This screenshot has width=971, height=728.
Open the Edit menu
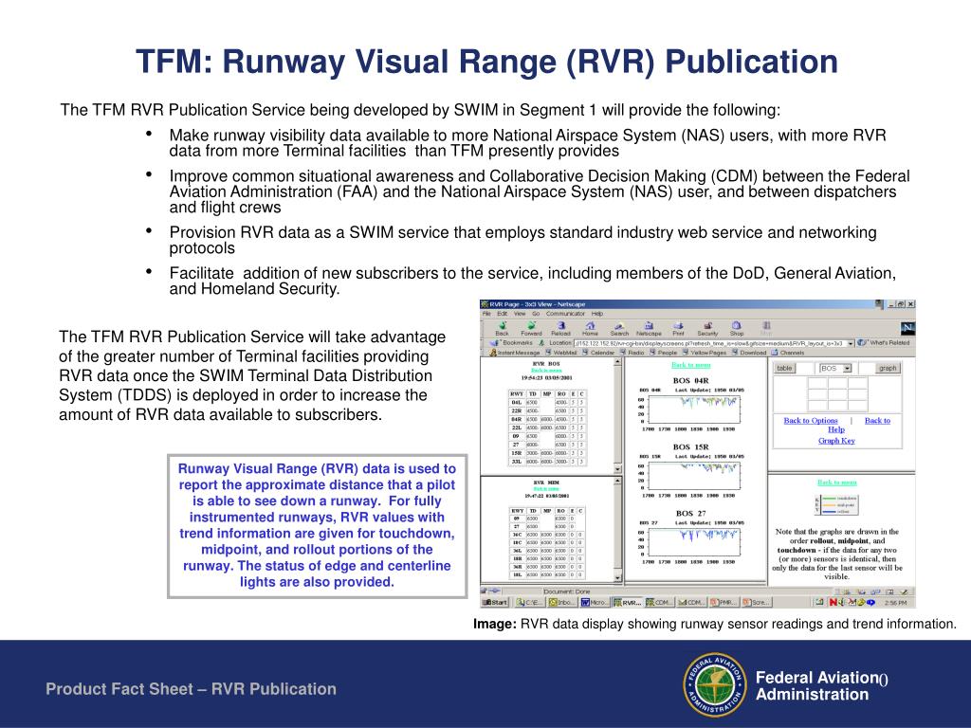point(503,313)
